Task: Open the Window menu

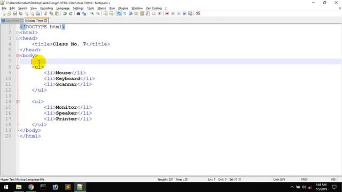Action: point(137,9)
